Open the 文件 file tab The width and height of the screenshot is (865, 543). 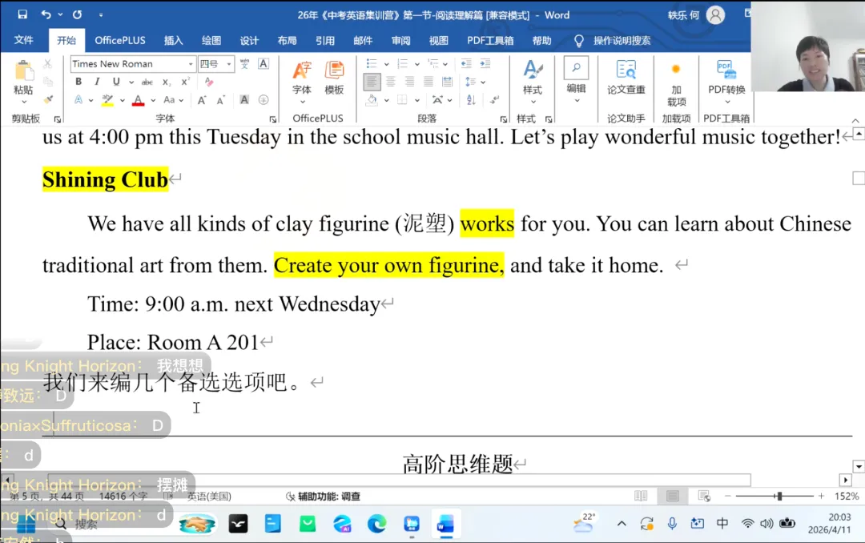click(x=24, y=40)
